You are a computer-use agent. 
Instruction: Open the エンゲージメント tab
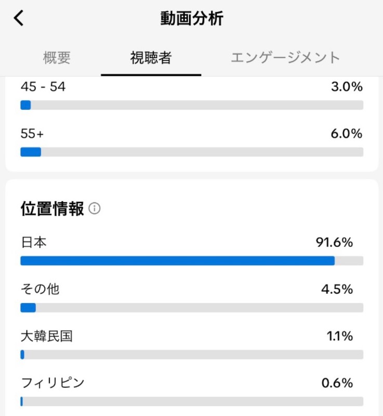[285, 58]
